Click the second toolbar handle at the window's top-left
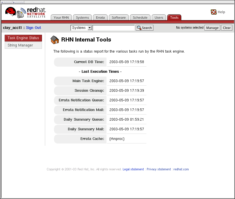The width and height of the screenshot is (235, 199). pos(18,2)
